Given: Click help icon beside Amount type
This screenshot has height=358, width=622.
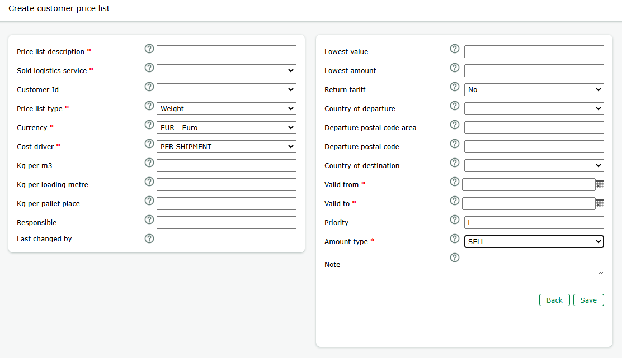Looking at the screenshot, I should coord(455,238).
